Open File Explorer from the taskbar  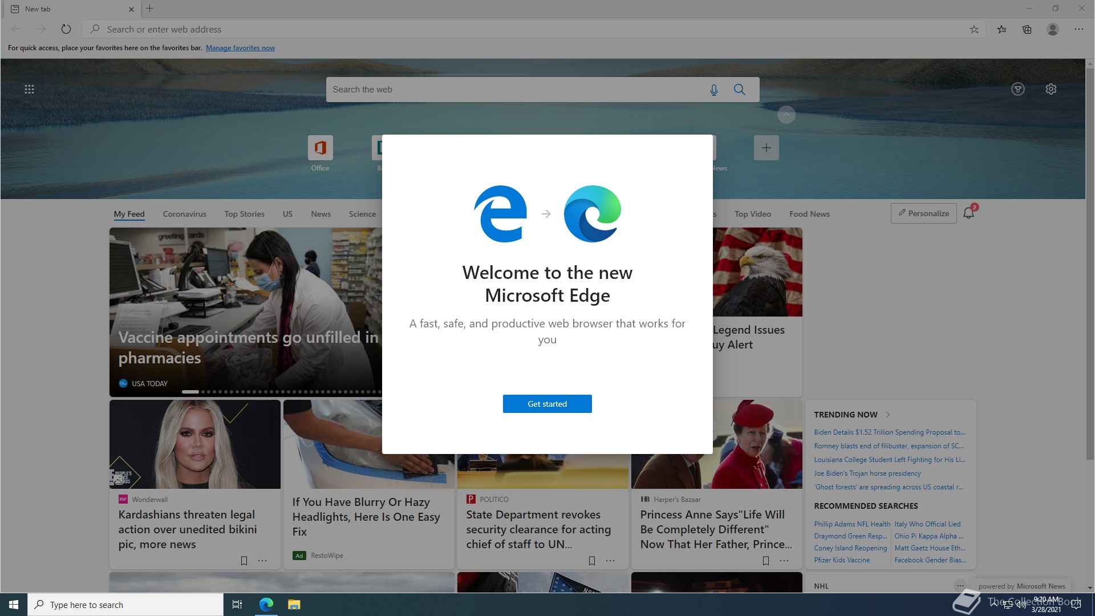tap(294, 605)
